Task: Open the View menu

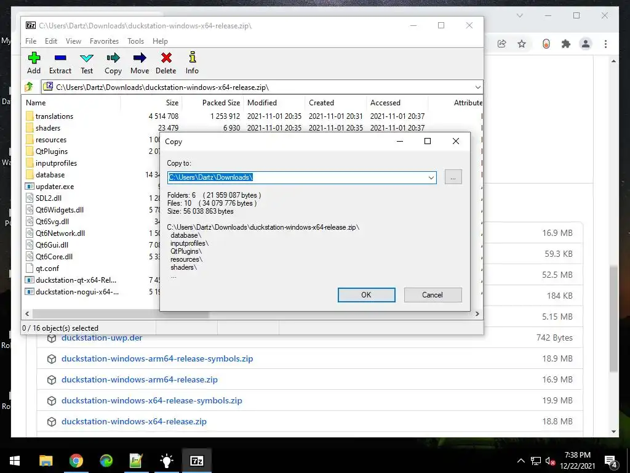Action: click(74, 41)
